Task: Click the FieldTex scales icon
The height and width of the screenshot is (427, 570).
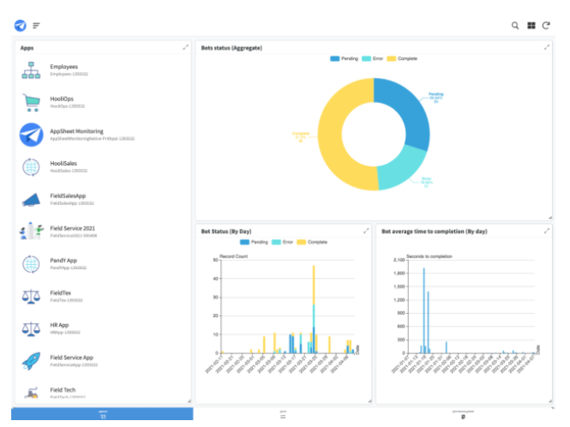Action: point(31,297)
